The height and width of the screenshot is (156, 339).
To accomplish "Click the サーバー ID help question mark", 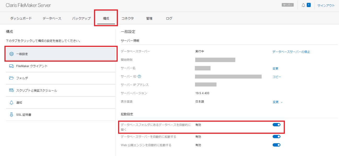I will tap(139, 76).
